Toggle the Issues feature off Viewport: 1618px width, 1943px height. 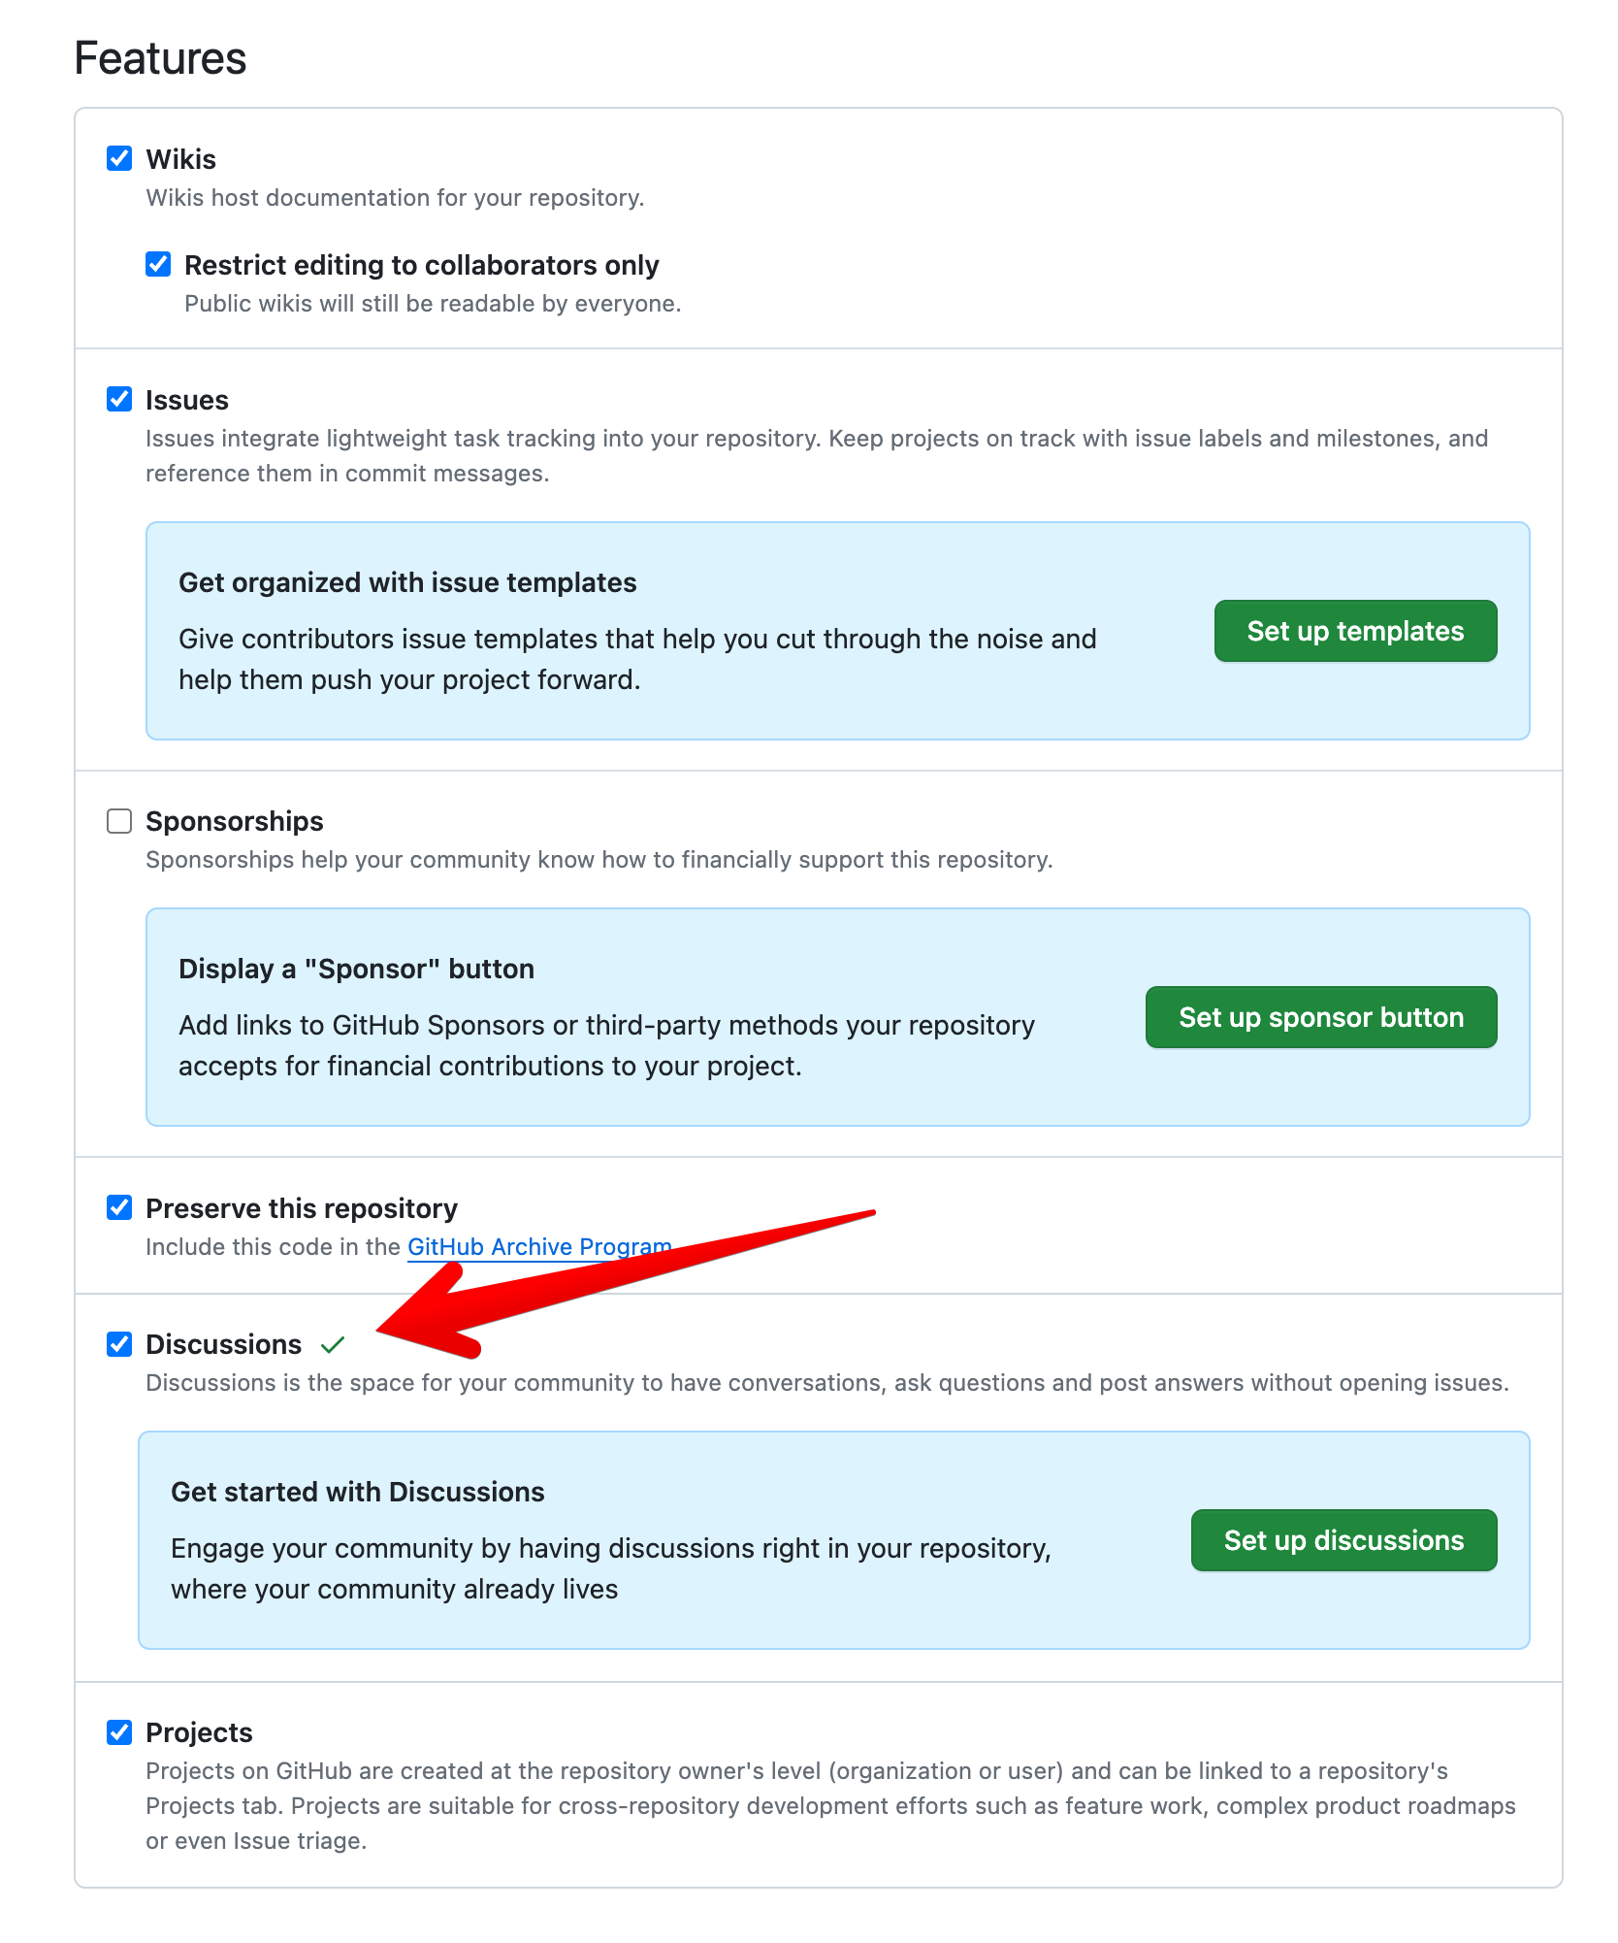click(118, 399)
